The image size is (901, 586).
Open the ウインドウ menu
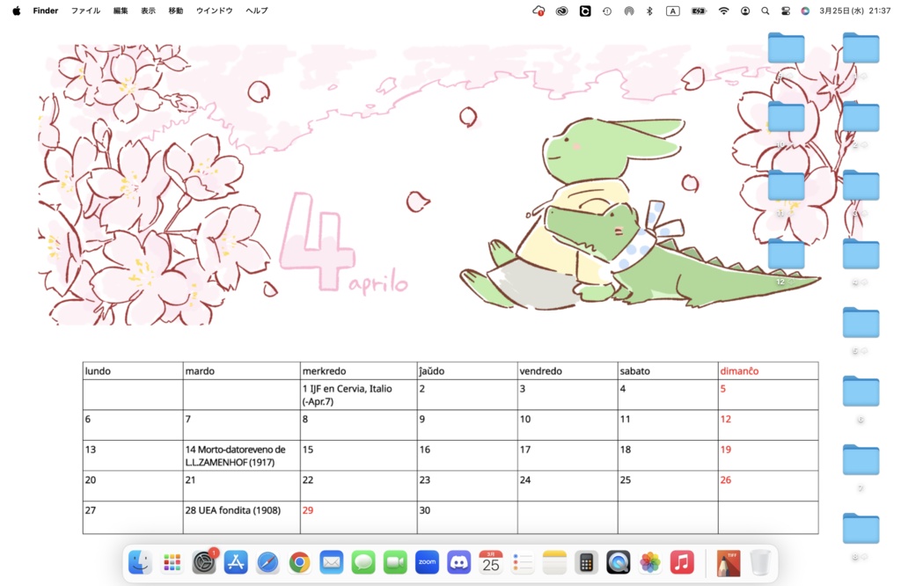(215, 11)
